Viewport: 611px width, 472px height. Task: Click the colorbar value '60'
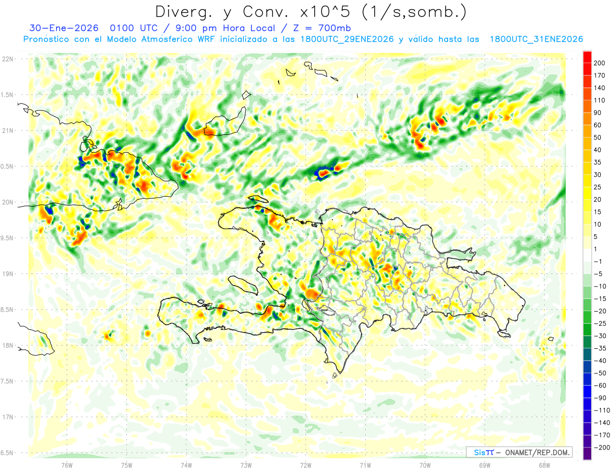(598, 125)
